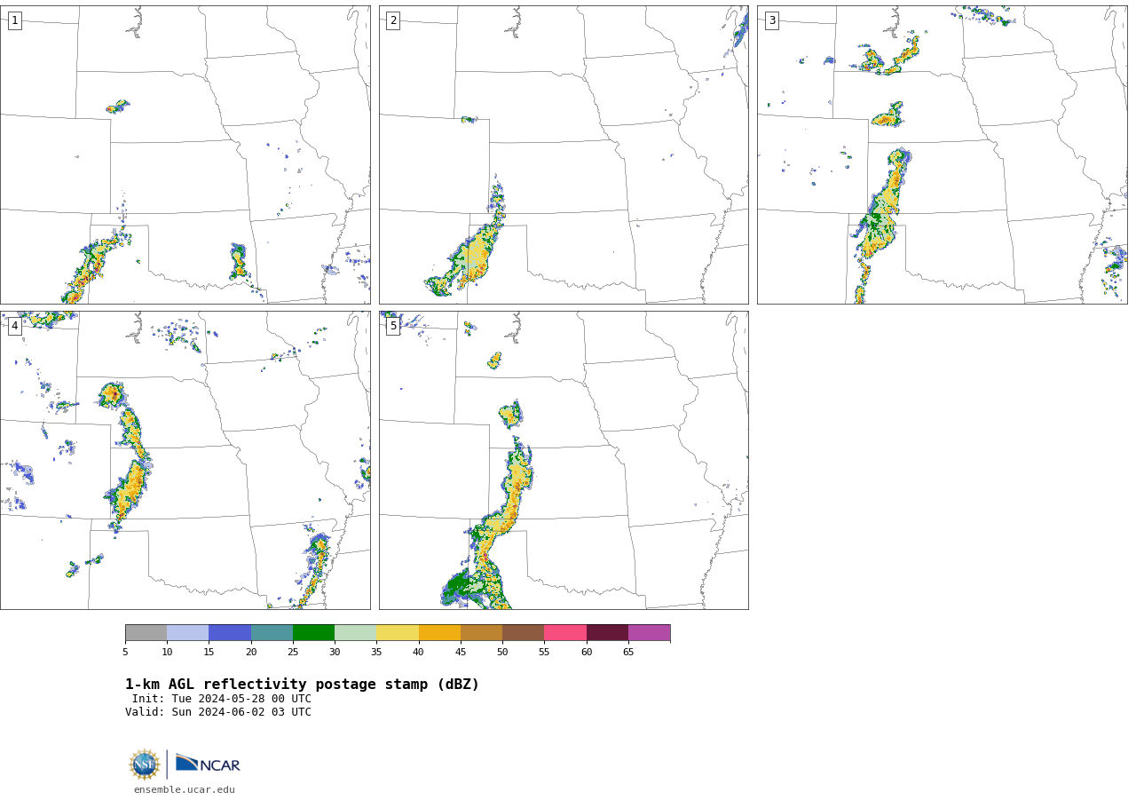The width and height of the screenshot is (1136, 800).
Task: Click the plot title '1-km AGL reflectivity postage stamp (dBZ)'
Action: pyautogui.click(x=302, y=685)
